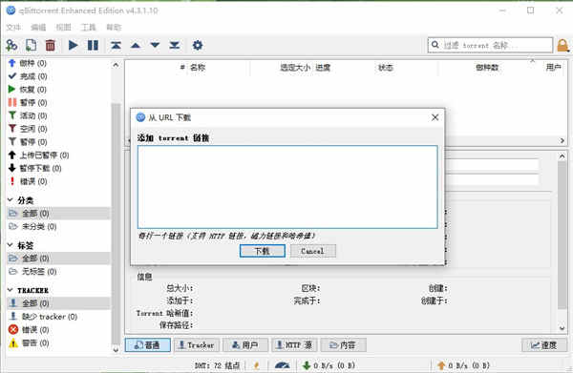Sort by the 做种数 column header

tap(487, 68)
